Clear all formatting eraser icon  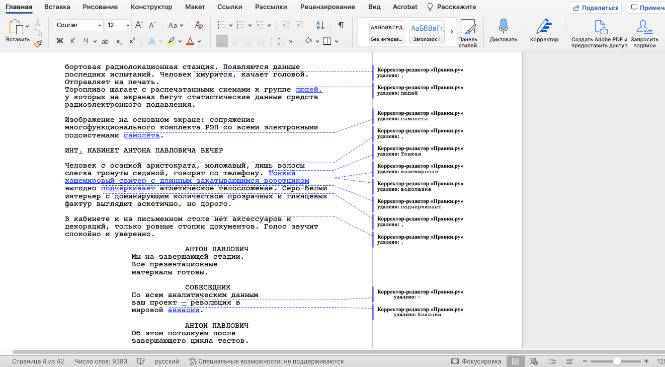click(x=199, y=25)
